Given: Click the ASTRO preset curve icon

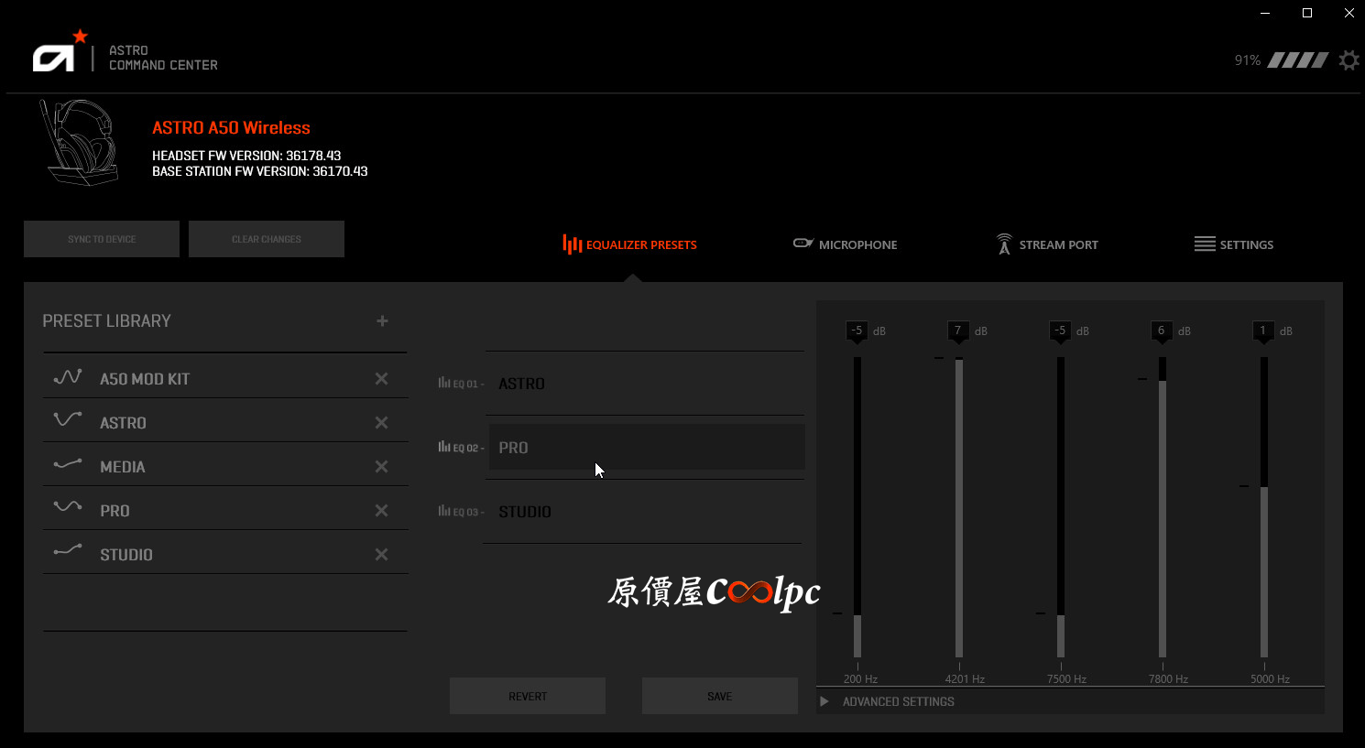Looking at the screenshot, I should [x=68, y=419].
